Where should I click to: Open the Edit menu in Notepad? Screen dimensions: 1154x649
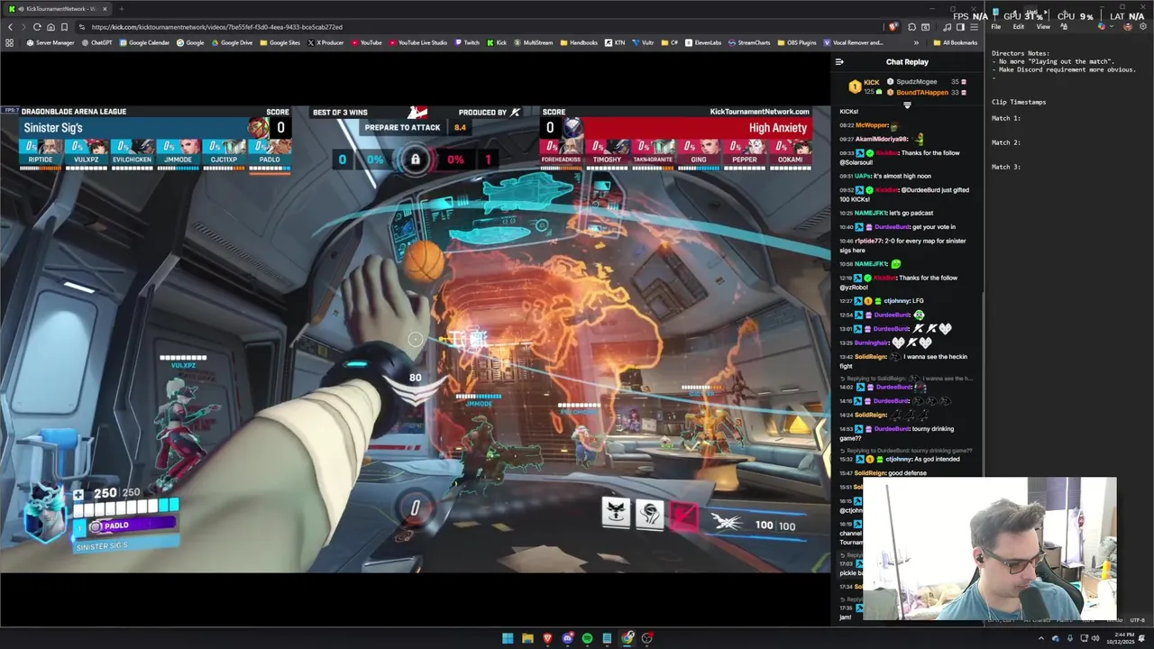[1019, 26]
